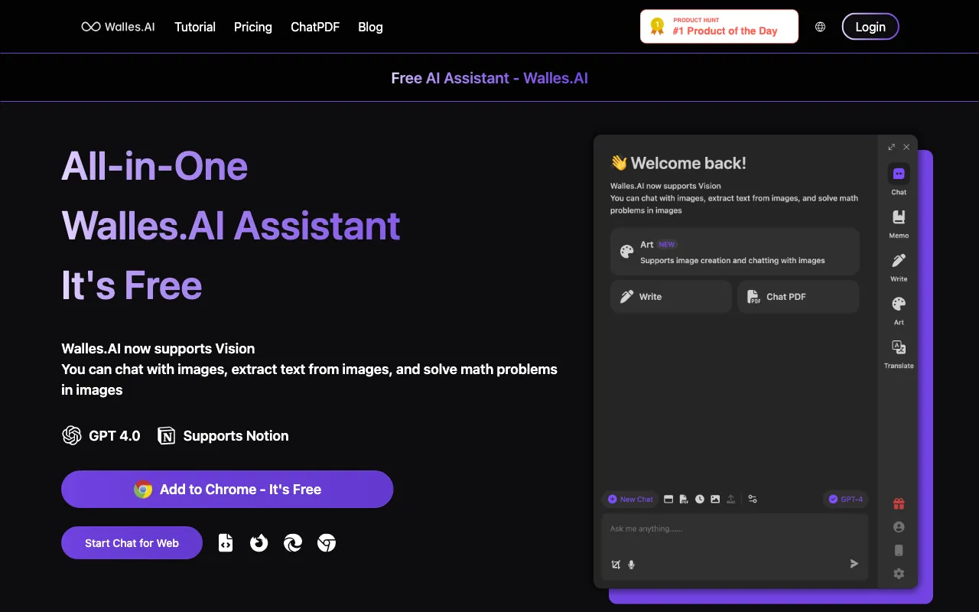
Task: Click the Firefox browser icon
Action: pyautogui.click(x=259, y=543)
